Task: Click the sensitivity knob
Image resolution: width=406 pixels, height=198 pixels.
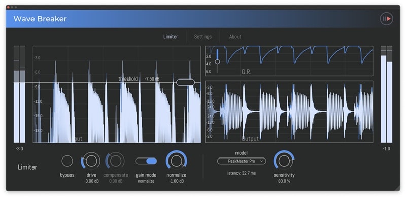Action: click(x=284, y=160)
